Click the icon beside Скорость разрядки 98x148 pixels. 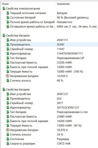tap(8, 144)
